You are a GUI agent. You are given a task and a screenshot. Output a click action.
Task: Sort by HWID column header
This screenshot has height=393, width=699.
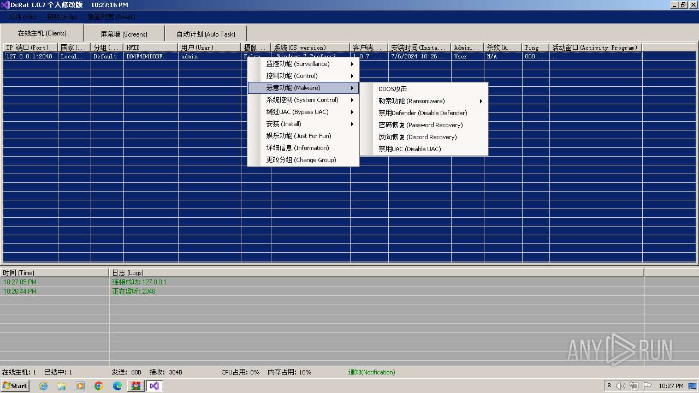(x=151, y=47)
